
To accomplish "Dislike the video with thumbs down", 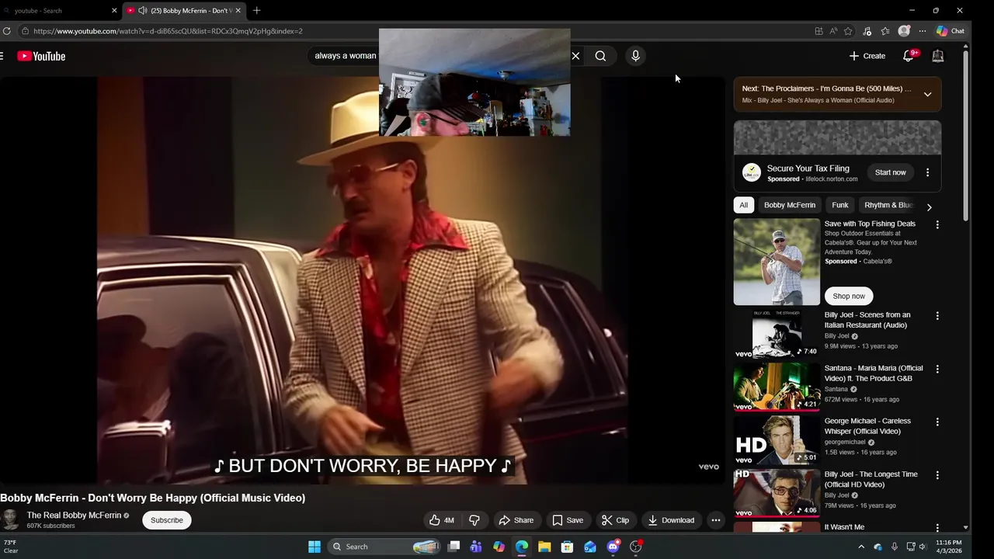I will coord(474,520).
